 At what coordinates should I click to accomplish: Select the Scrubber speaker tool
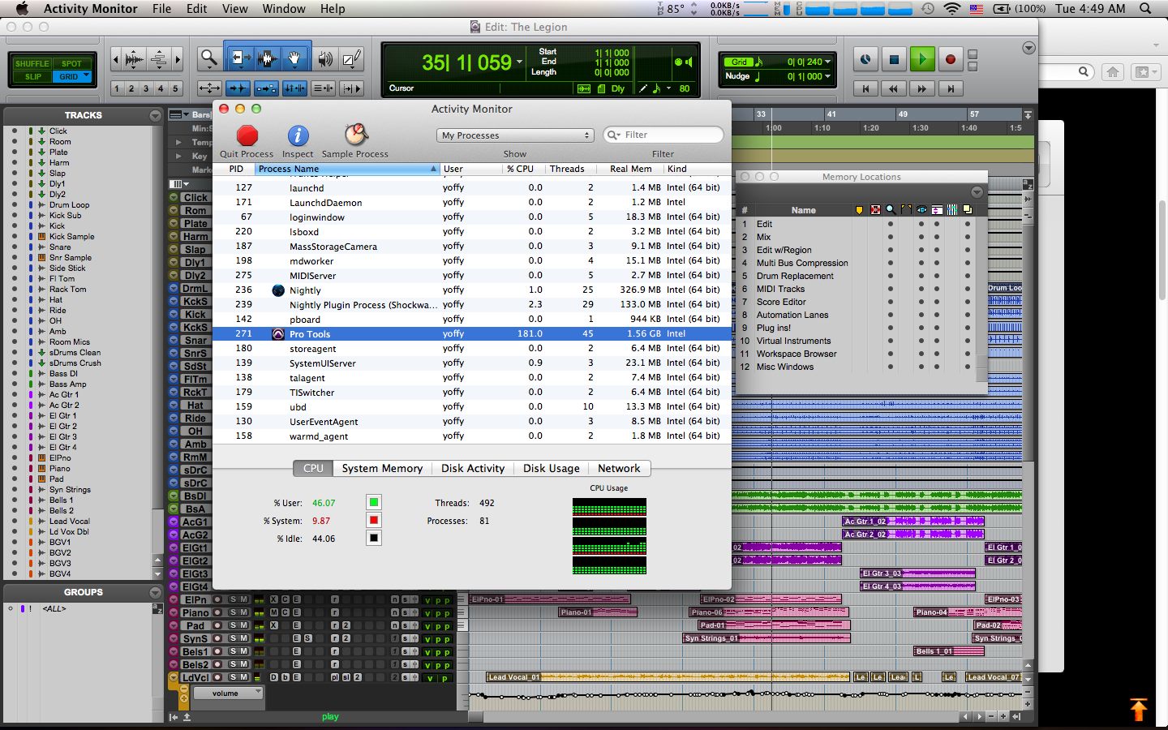click(x=325, y=58)
